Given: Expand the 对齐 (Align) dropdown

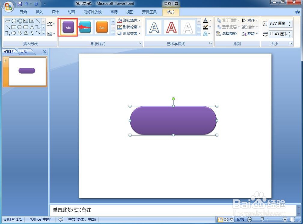Looking at the screenshot, I should pos(252,20).
